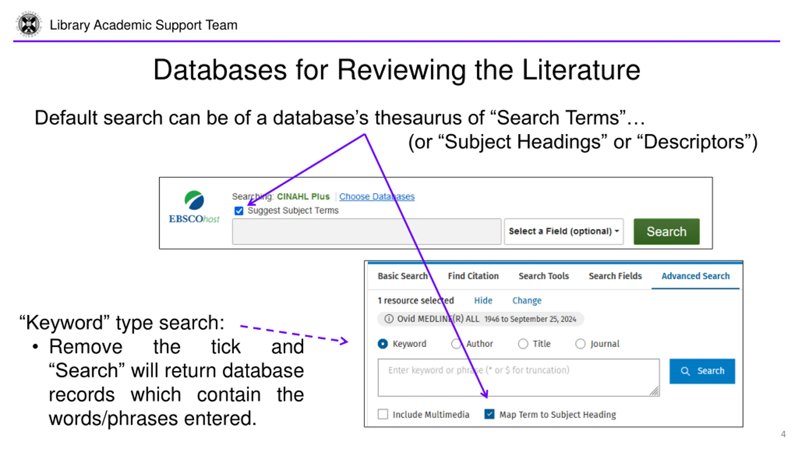Click the Hide link for resources
This screenshot has height=449, width=798.
pyautogui.click(x=483, y=301)
